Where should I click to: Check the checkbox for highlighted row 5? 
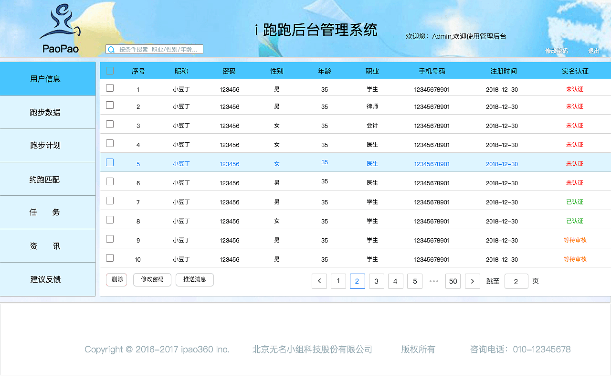[x=110, y=162]
